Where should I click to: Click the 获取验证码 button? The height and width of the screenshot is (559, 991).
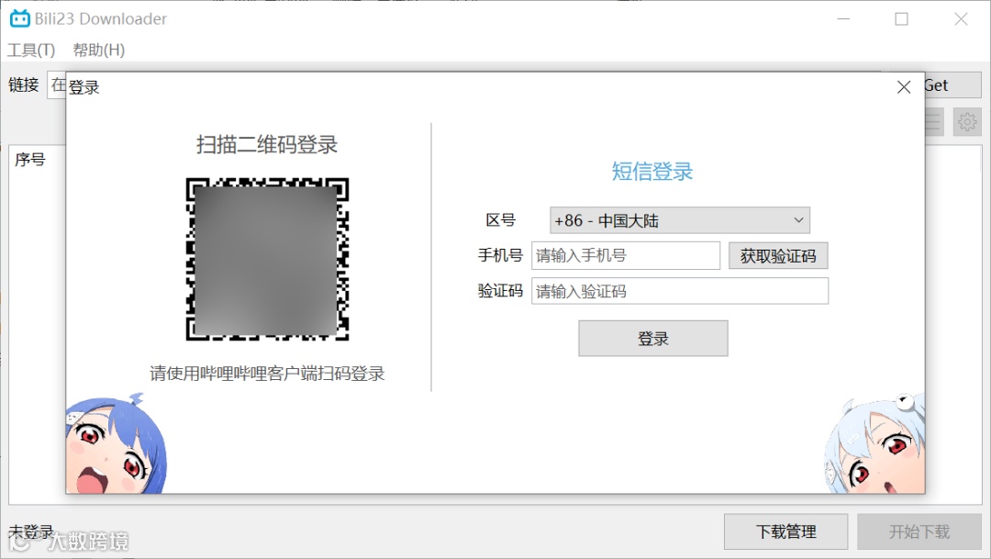(778, 256)
